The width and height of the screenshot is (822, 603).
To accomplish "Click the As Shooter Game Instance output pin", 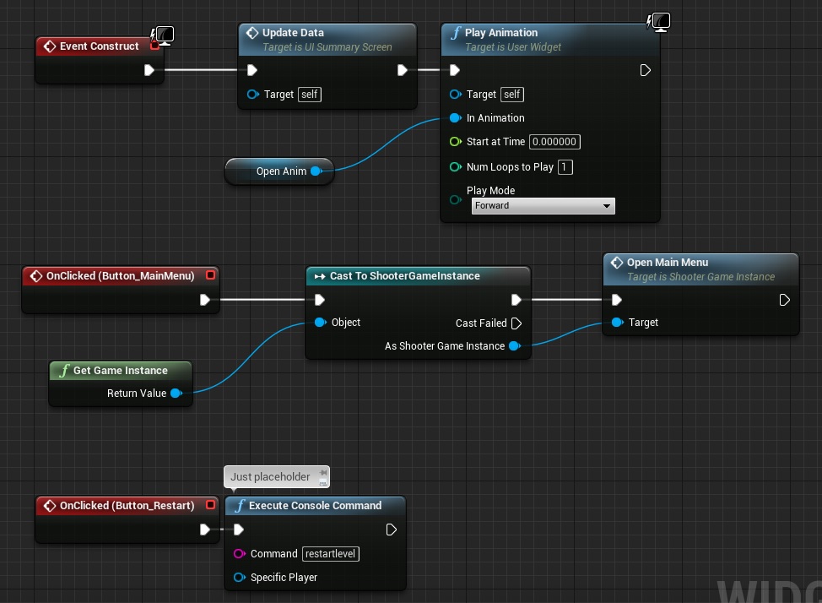I will click(x=515, y=346).
